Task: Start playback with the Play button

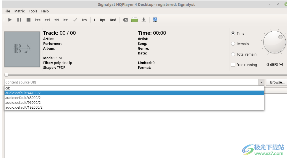Action: click(x=10, y=20)
